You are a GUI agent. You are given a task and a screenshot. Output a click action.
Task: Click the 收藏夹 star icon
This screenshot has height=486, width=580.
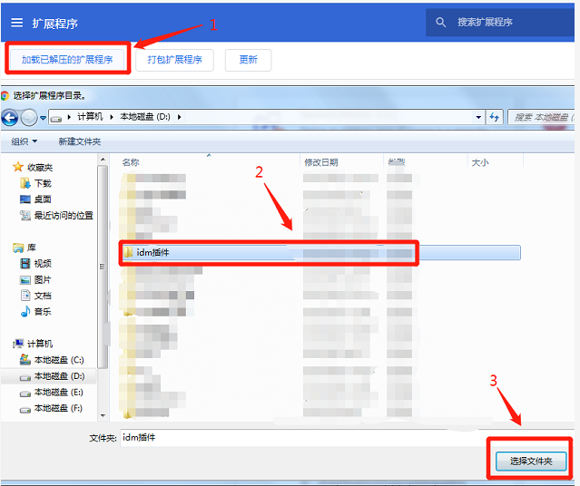18,167
